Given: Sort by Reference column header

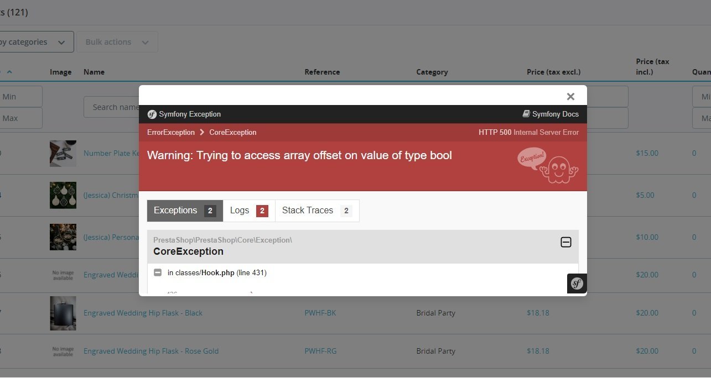Looking at the screenshot, I should pos(322,72).
